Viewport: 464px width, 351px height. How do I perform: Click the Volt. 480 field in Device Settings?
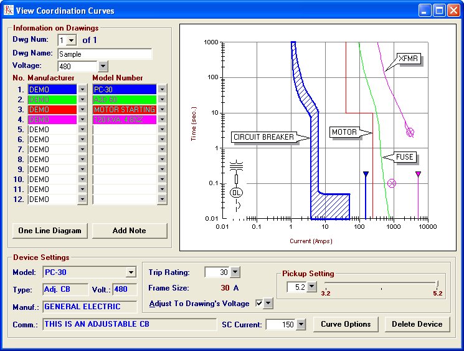(x=125, y=289)
